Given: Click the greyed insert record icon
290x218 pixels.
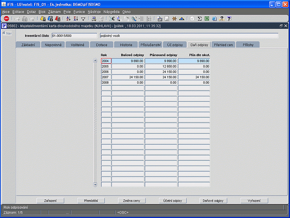Looking at the screenshot, I should (17, 19).
